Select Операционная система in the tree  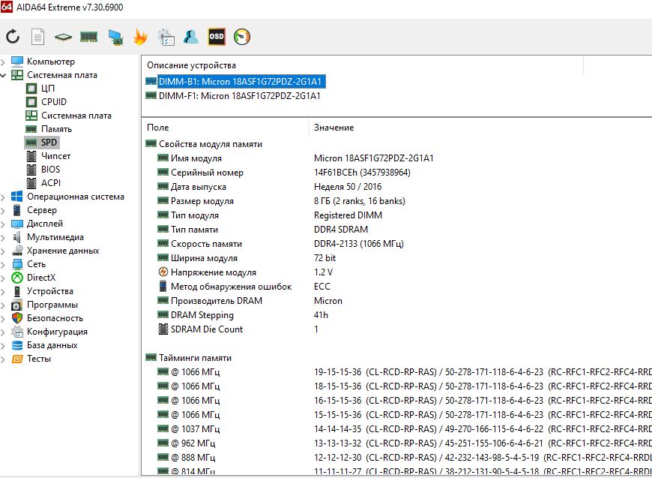(x=75, y=197)
